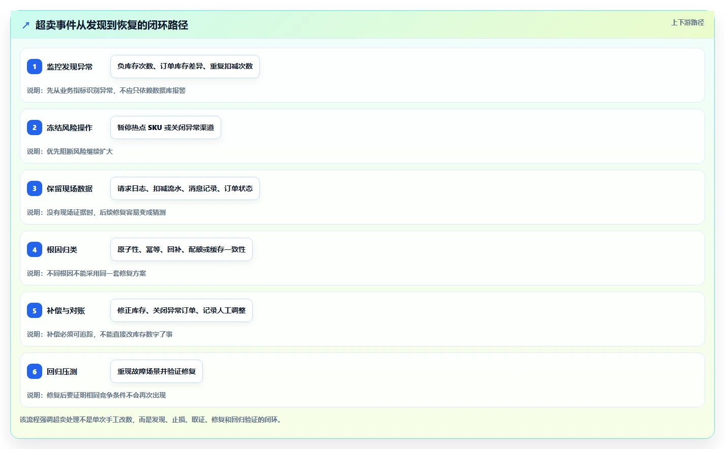Click the chip 重现故障场景并验证修复
Image resolution: width=725 pixels, height=449 pixels.
click(x=157, y=371)
